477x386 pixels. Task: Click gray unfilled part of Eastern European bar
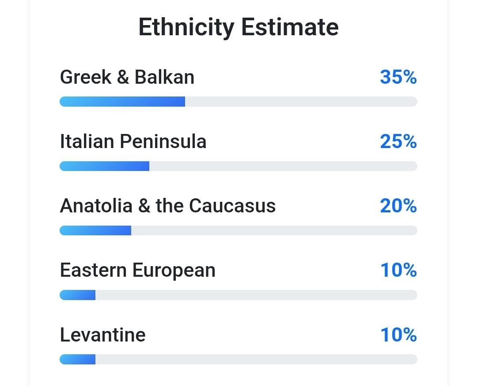(256, 295)
